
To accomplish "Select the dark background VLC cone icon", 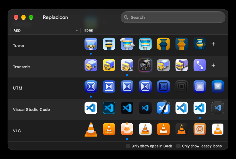I will [181, 129].
